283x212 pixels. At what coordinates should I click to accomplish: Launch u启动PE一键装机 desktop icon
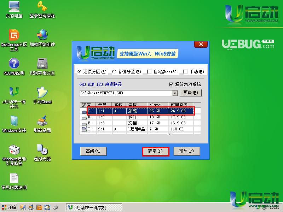point(14,98)
